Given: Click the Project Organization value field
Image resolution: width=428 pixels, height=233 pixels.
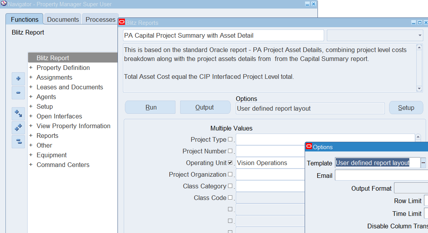Looking at the screenshot, I should [x=270, y=174].
